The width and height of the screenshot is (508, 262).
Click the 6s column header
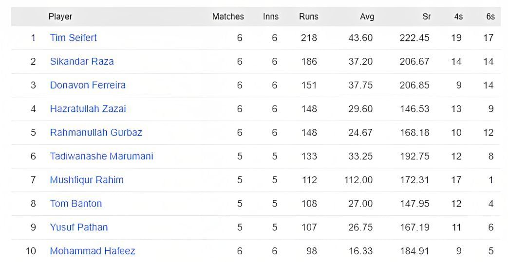pyautogui.click(x=490, y=17)
